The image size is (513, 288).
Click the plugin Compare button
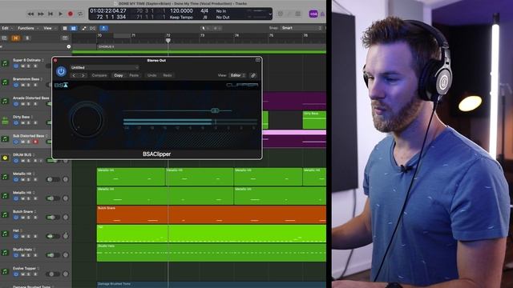pos(99,75)
